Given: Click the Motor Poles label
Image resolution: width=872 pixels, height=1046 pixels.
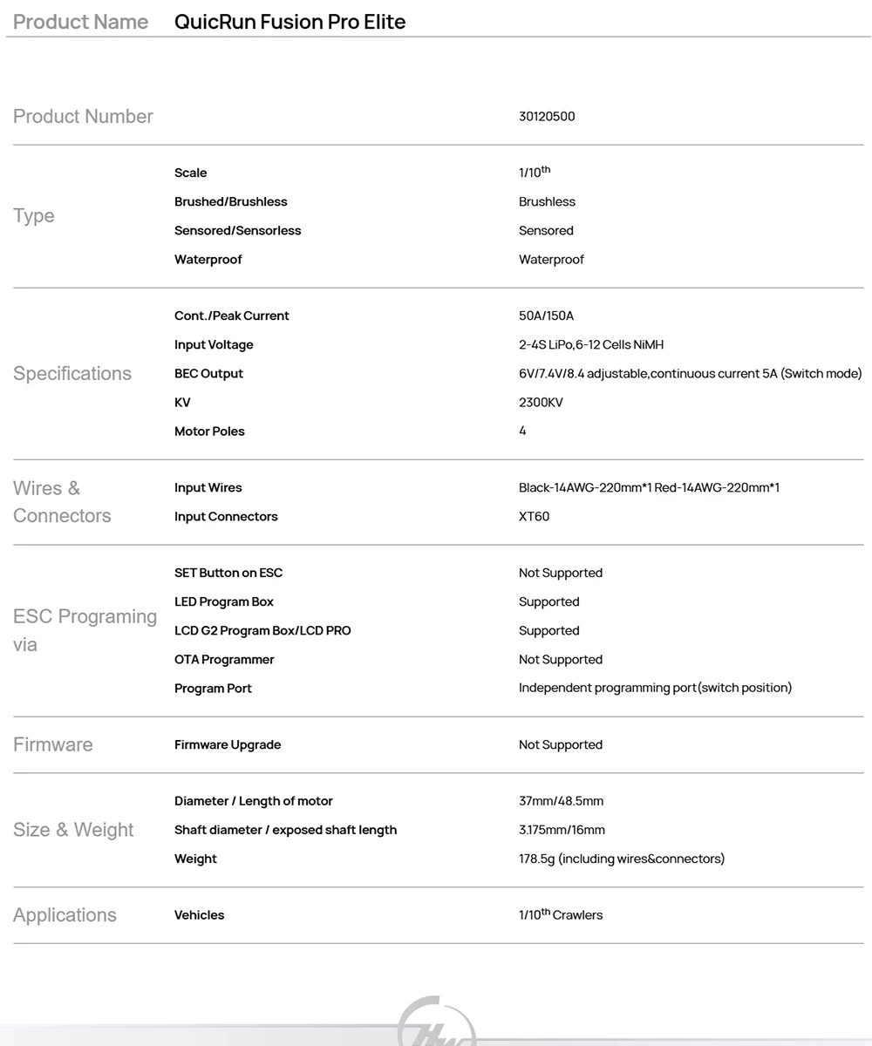Looking at the screenshot, I should [x=209, y=431].
